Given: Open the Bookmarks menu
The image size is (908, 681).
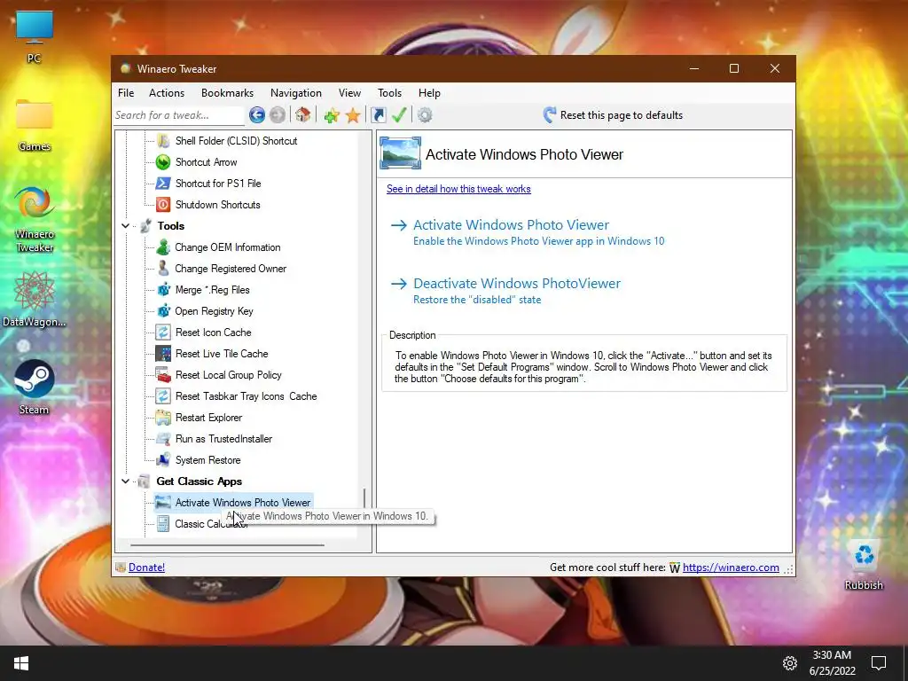Looking at the screenshot, I should pos(227,93).
